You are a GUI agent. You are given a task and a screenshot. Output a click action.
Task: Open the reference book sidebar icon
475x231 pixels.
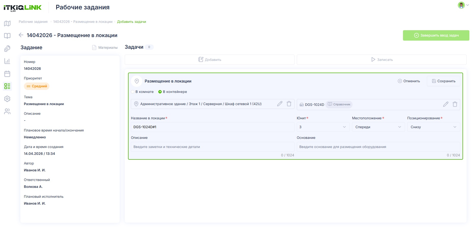[x=7, y=36]
